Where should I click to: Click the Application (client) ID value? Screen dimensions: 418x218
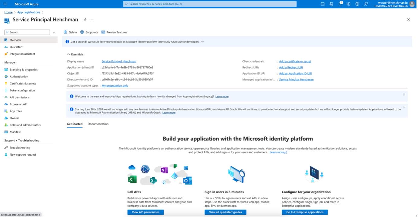tap(128, 68)
